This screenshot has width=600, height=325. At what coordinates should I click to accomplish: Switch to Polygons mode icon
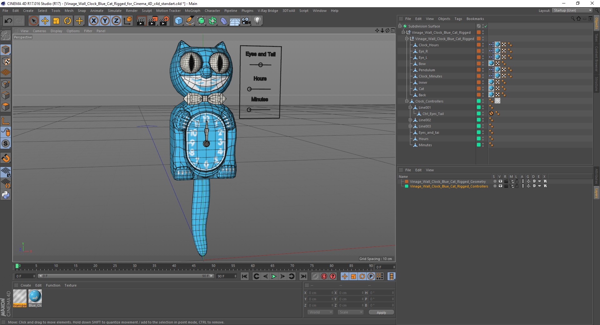6,107
